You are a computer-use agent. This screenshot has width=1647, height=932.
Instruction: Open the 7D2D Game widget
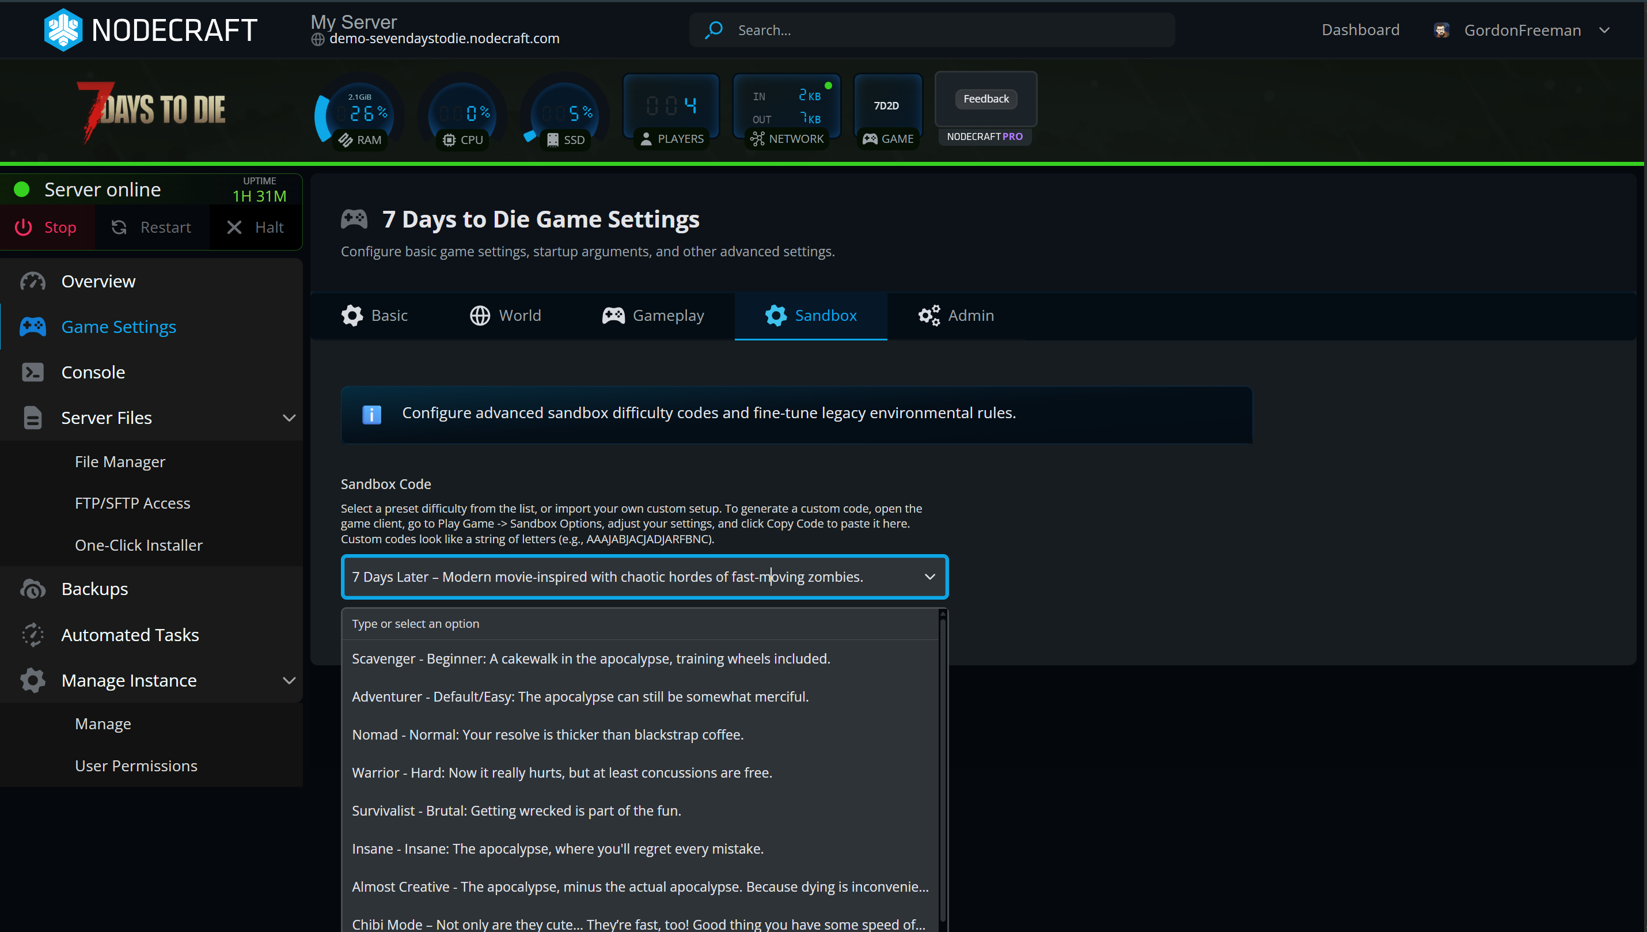(887, 112)
